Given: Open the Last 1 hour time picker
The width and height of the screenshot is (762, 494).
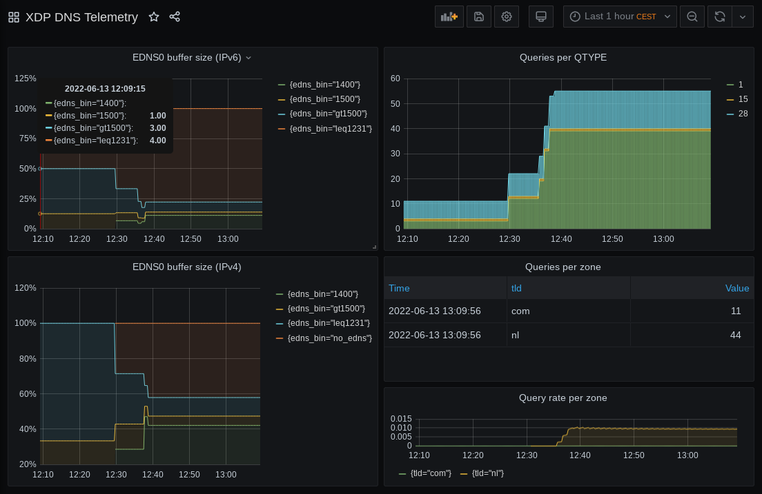Looking at the screenshot, I should (620, 17).
